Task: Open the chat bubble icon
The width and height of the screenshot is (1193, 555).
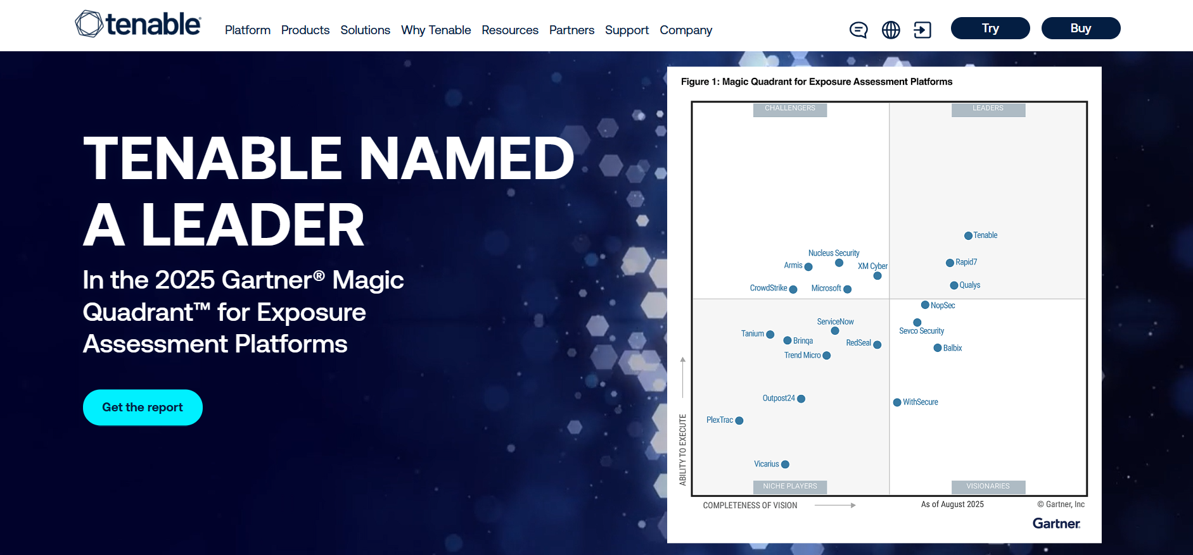Action: (858, 30)
